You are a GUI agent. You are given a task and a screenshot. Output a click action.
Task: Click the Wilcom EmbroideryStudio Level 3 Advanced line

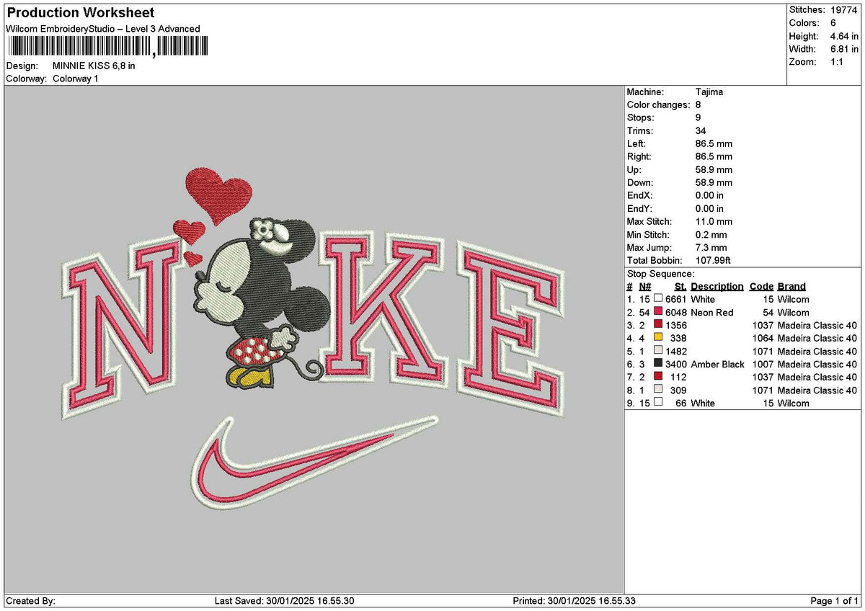[103, 29]
